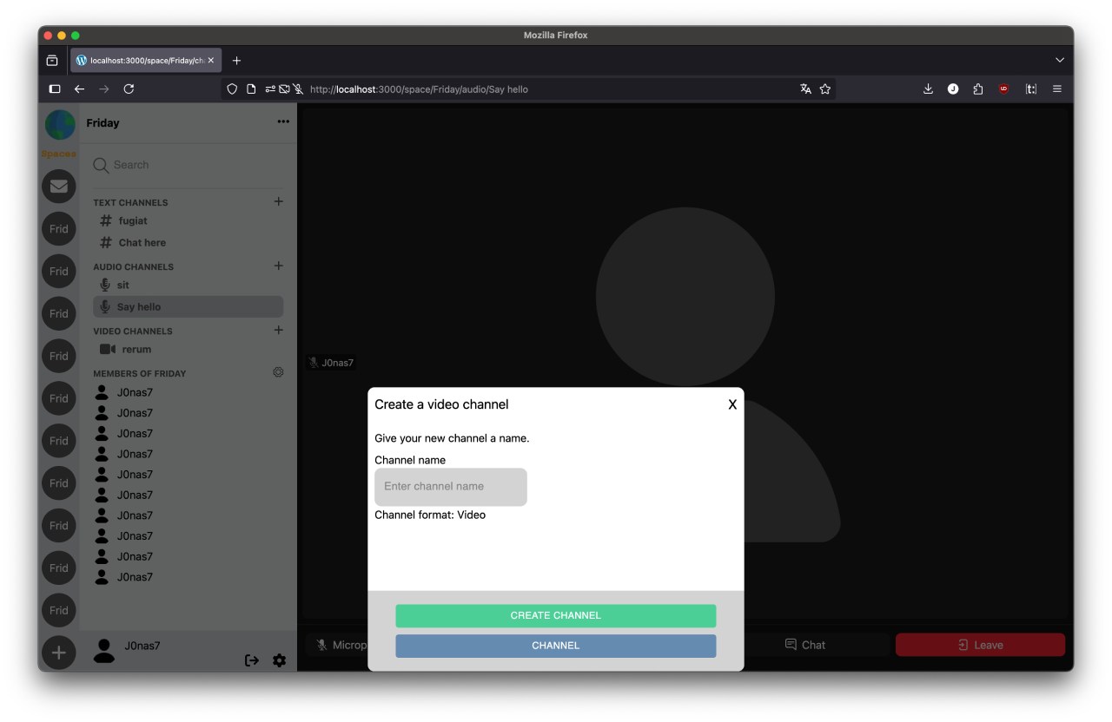Open user settings gear icon
Viewport: 1112px width, 722px height.
click(279, 660)
